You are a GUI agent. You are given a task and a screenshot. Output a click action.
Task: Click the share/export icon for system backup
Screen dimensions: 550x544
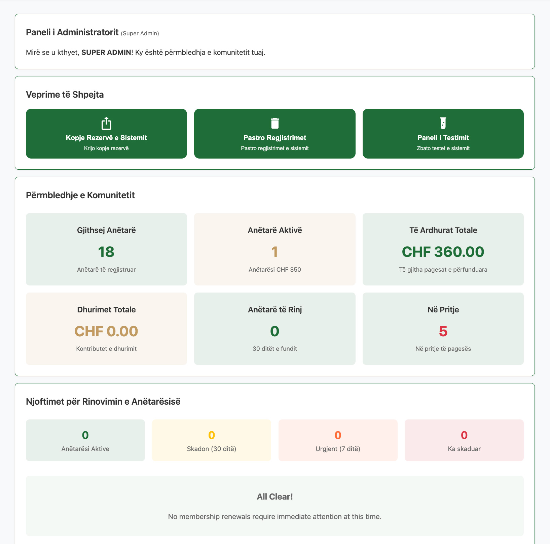tap(106, 123)
